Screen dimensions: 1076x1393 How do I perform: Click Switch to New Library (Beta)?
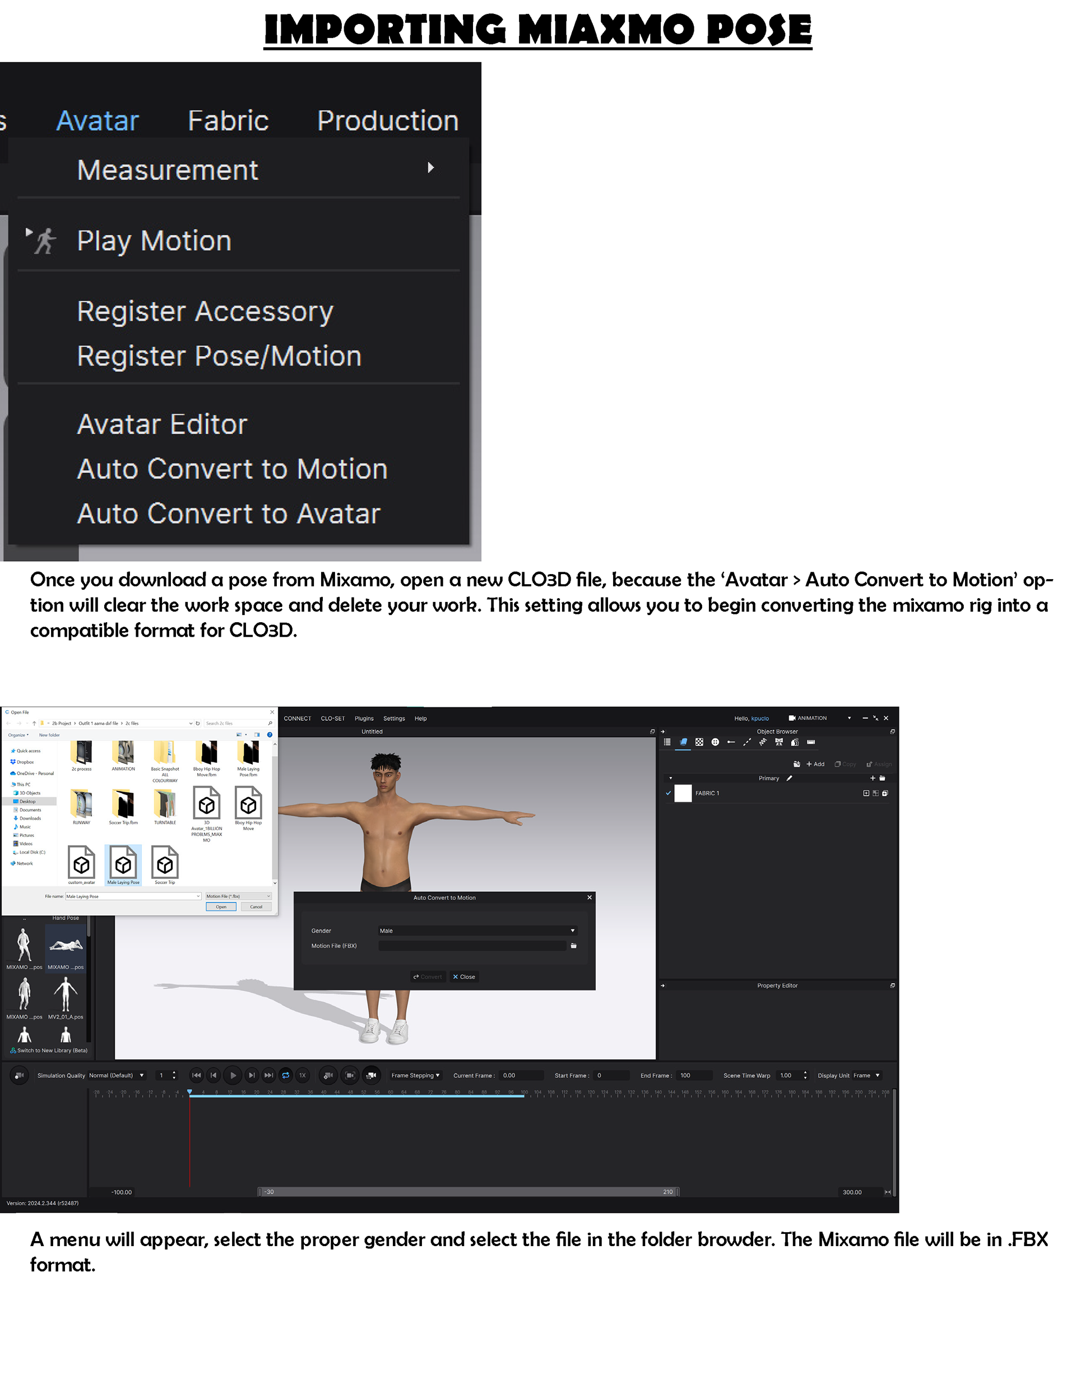(x=49, y=1050)
